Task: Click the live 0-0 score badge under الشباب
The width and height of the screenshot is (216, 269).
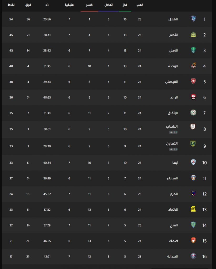Action: 173,132
